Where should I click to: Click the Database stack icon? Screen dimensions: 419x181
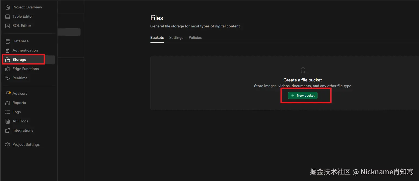point(8,41)
